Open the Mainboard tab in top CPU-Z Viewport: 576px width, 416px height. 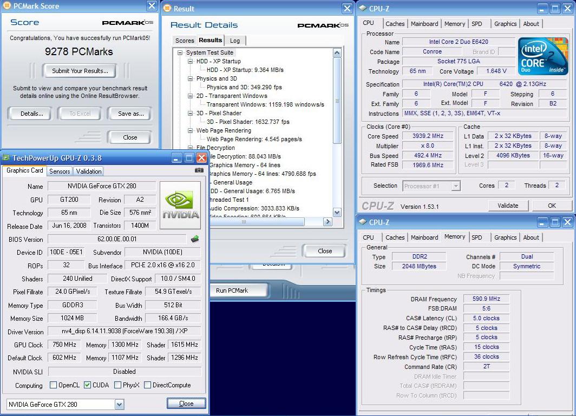[424, 24]
